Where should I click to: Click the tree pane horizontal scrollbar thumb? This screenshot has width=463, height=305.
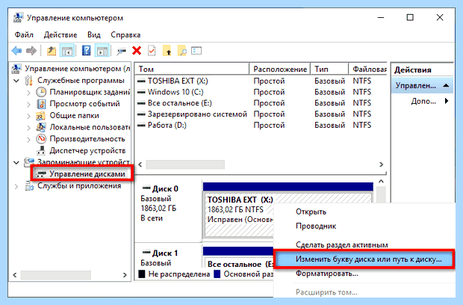55,275
